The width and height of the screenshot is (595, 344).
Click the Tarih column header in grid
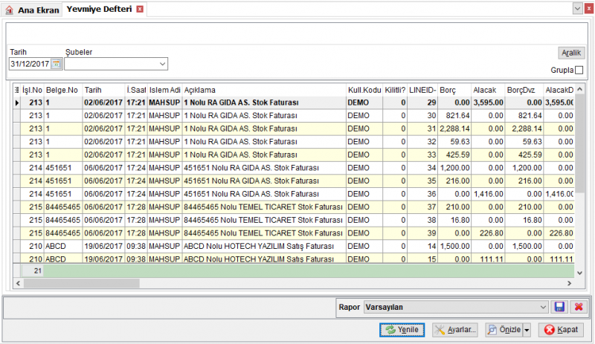[x=103, y=90]
